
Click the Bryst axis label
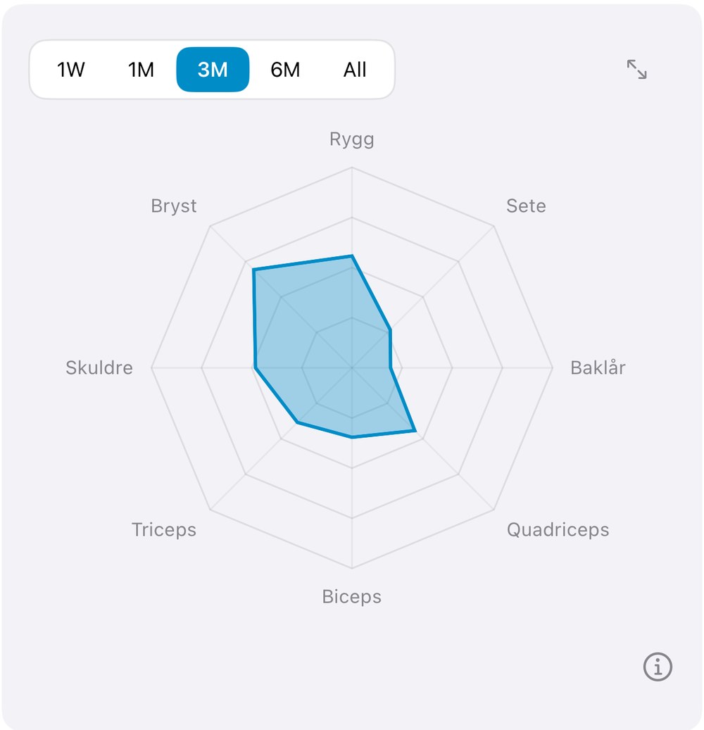(x=174, y=206)
